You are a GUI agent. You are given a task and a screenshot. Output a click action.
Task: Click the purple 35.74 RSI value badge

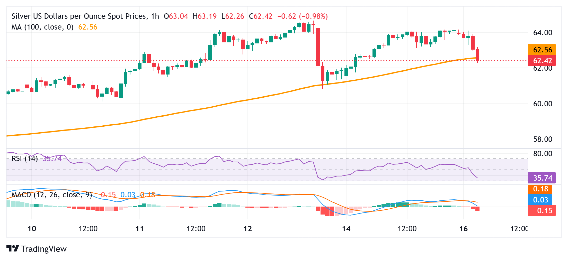pyautogui.click(x=542, y=178)
